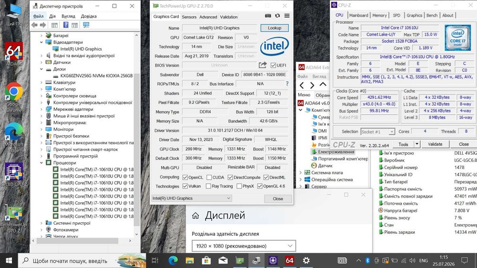This screenshot has height=268, width=477.
Task: Open Дія menu in Device Manager
Action: 52,16
